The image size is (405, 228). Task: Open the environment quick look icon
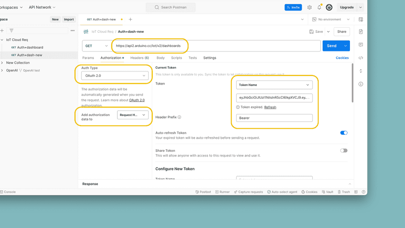(x=361, y=20)
